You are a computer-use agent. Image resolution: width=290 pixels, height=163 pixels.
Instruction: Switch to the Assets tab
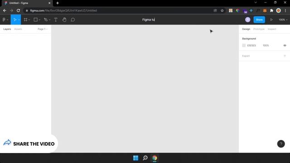(18, 29)
